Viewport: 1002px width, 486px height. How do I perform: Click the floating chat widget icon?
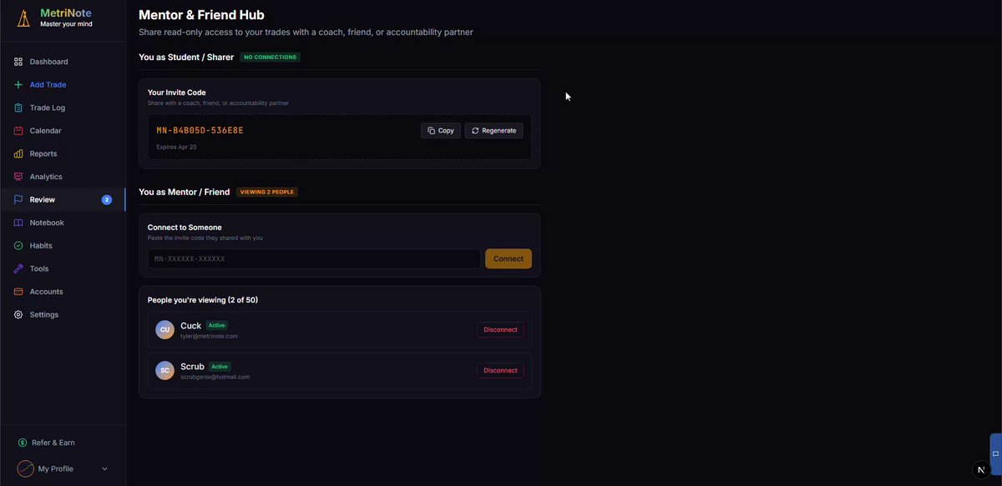(995, 453)
